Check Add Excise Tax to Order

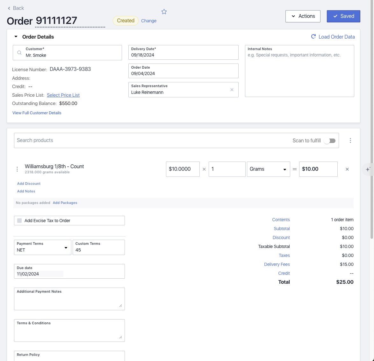[x=20, y=221]
